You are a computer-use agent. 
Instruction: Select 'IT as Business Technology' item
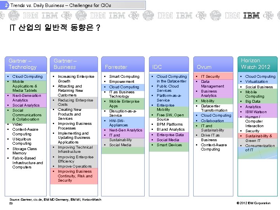tap(122, 94)
